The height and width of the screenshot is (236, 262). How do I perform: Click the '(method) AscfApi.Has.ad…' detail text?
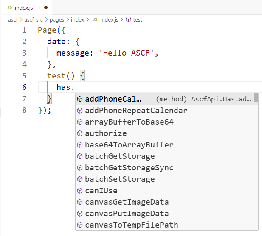point(203,99)
